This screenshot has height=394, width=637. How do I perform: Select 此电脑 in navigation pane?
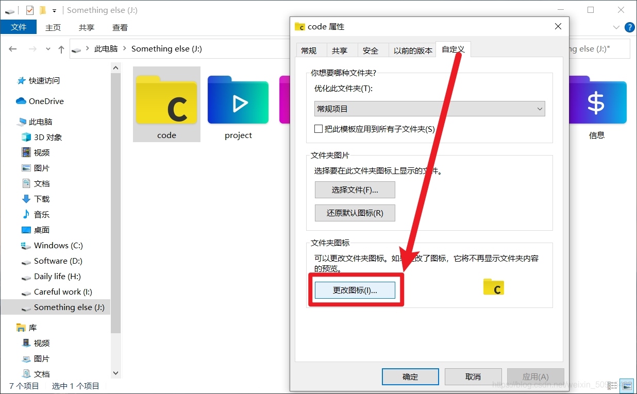pyautogui.click(x=35, y=122)
